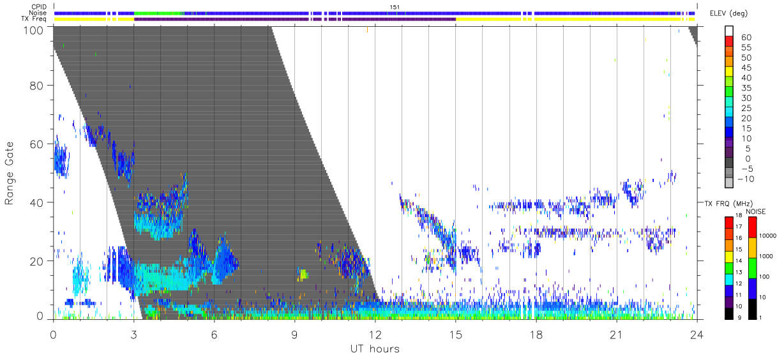Click the '40' tick on the Range Gate axis
784x362 pixels.
[38, 202]
